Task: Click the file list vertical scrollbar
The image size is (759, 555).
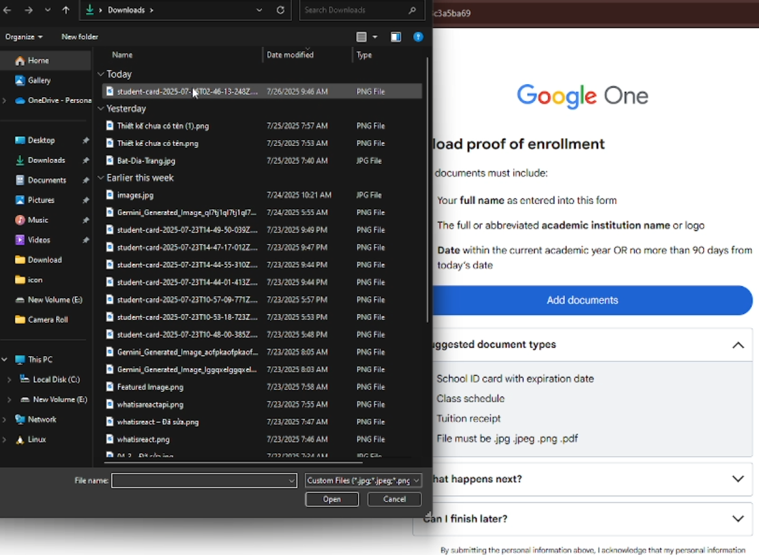Action: pyautogui.click(x=427, y=190)
